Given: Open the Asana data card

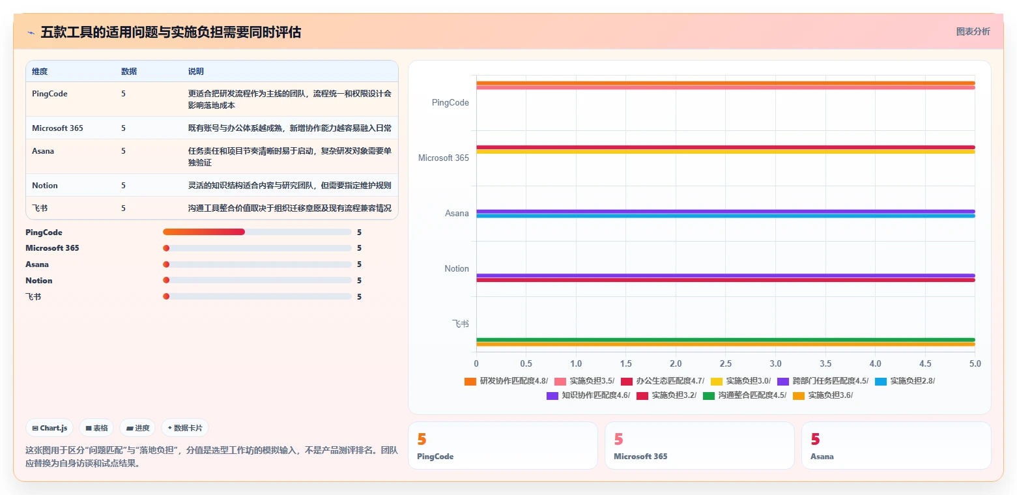Looking at the screenshot, I should pos(896,445).
